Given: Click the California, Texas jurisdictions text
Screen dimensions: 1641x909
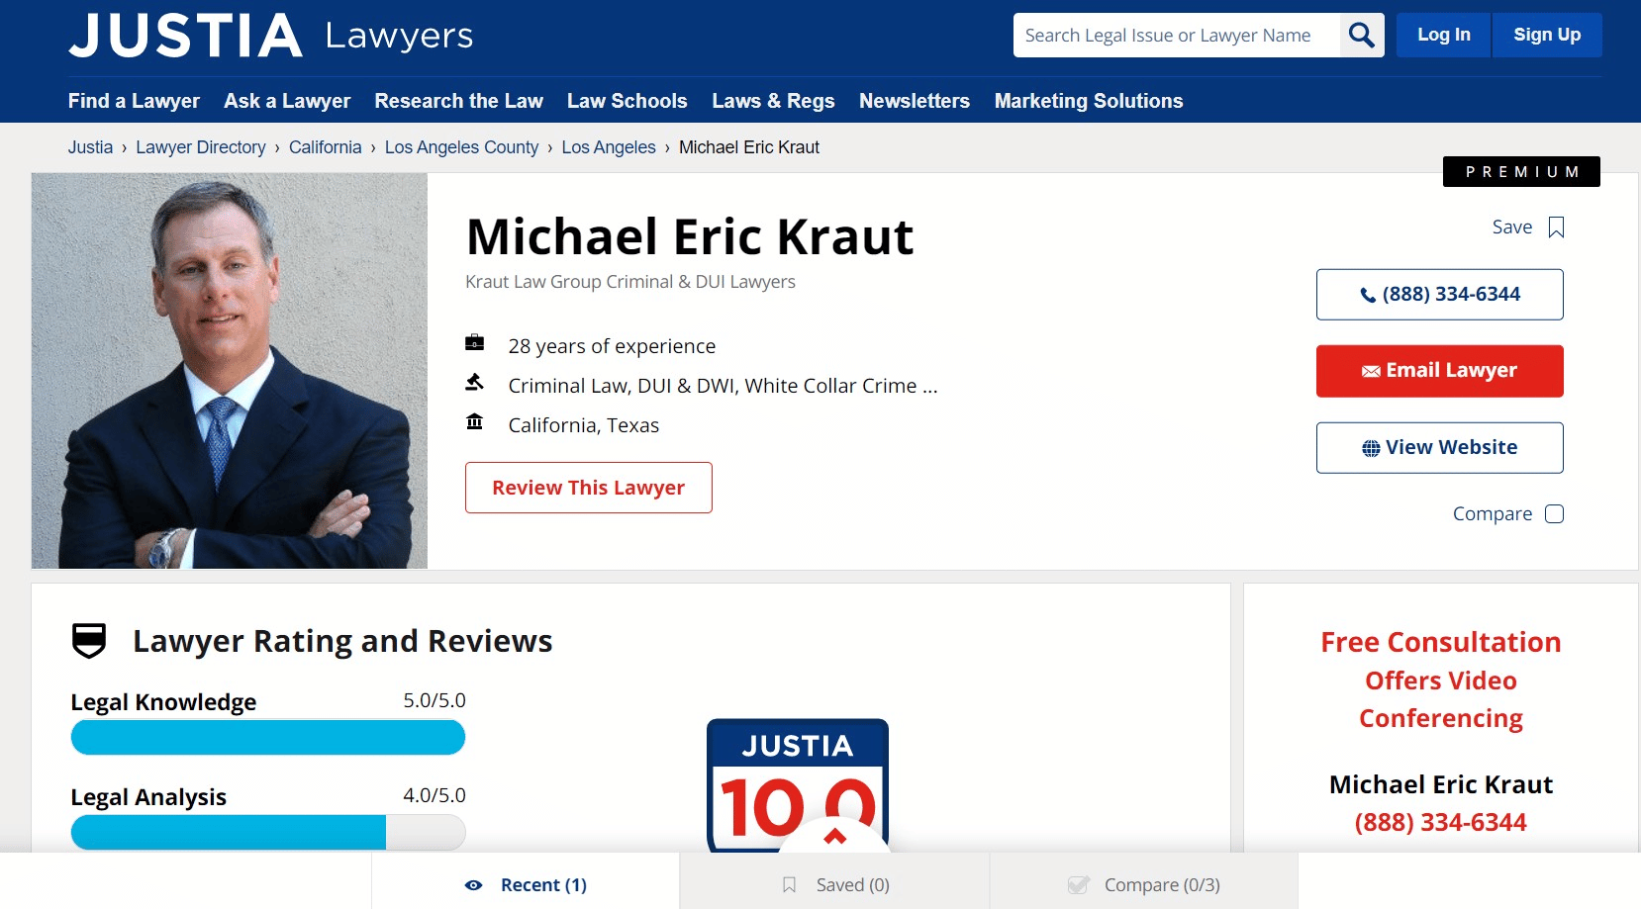Looking at the screenshot, I should coord(584,425).
